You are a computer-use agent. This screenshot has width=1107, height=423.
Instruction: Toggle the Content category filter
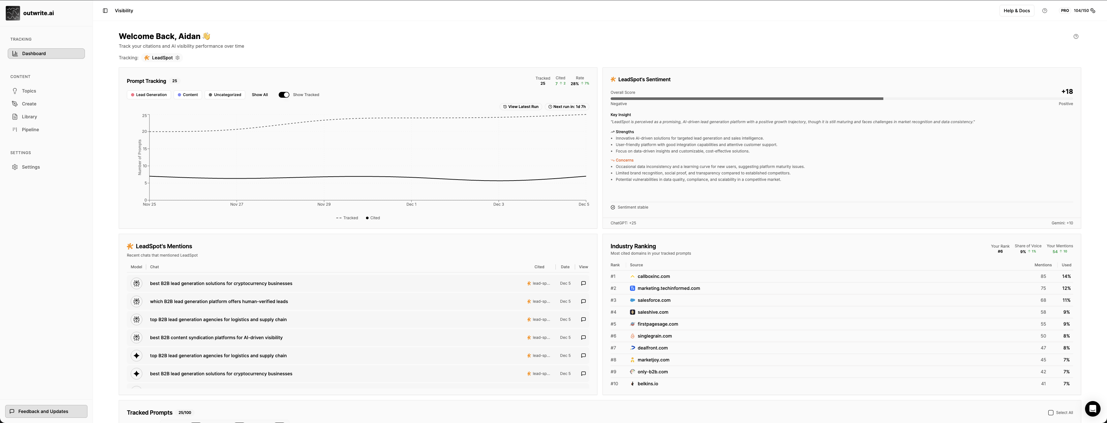coord(188,95)
